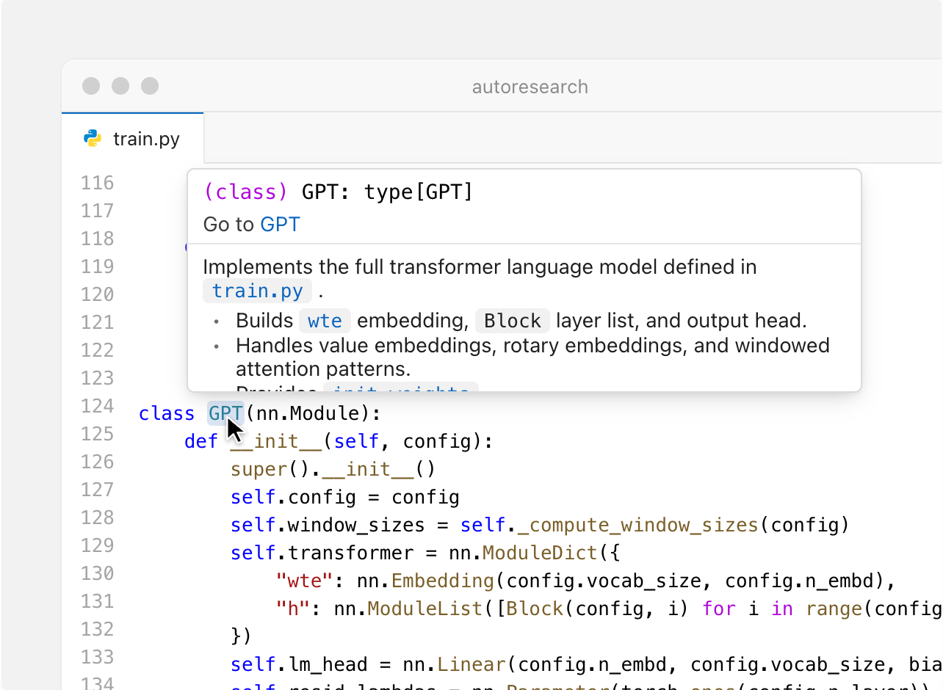Click the Python file icon on train.py tab
943x690 pixels.
click(93, 138)
